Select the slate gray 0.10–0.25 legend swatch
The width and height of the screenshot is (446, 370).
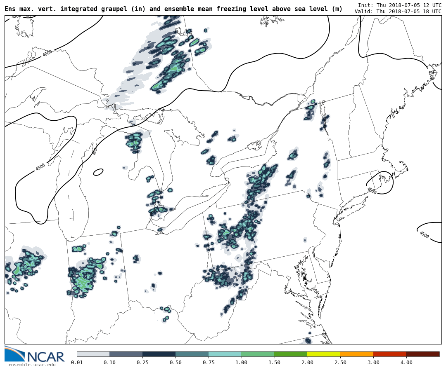(126, 354)
